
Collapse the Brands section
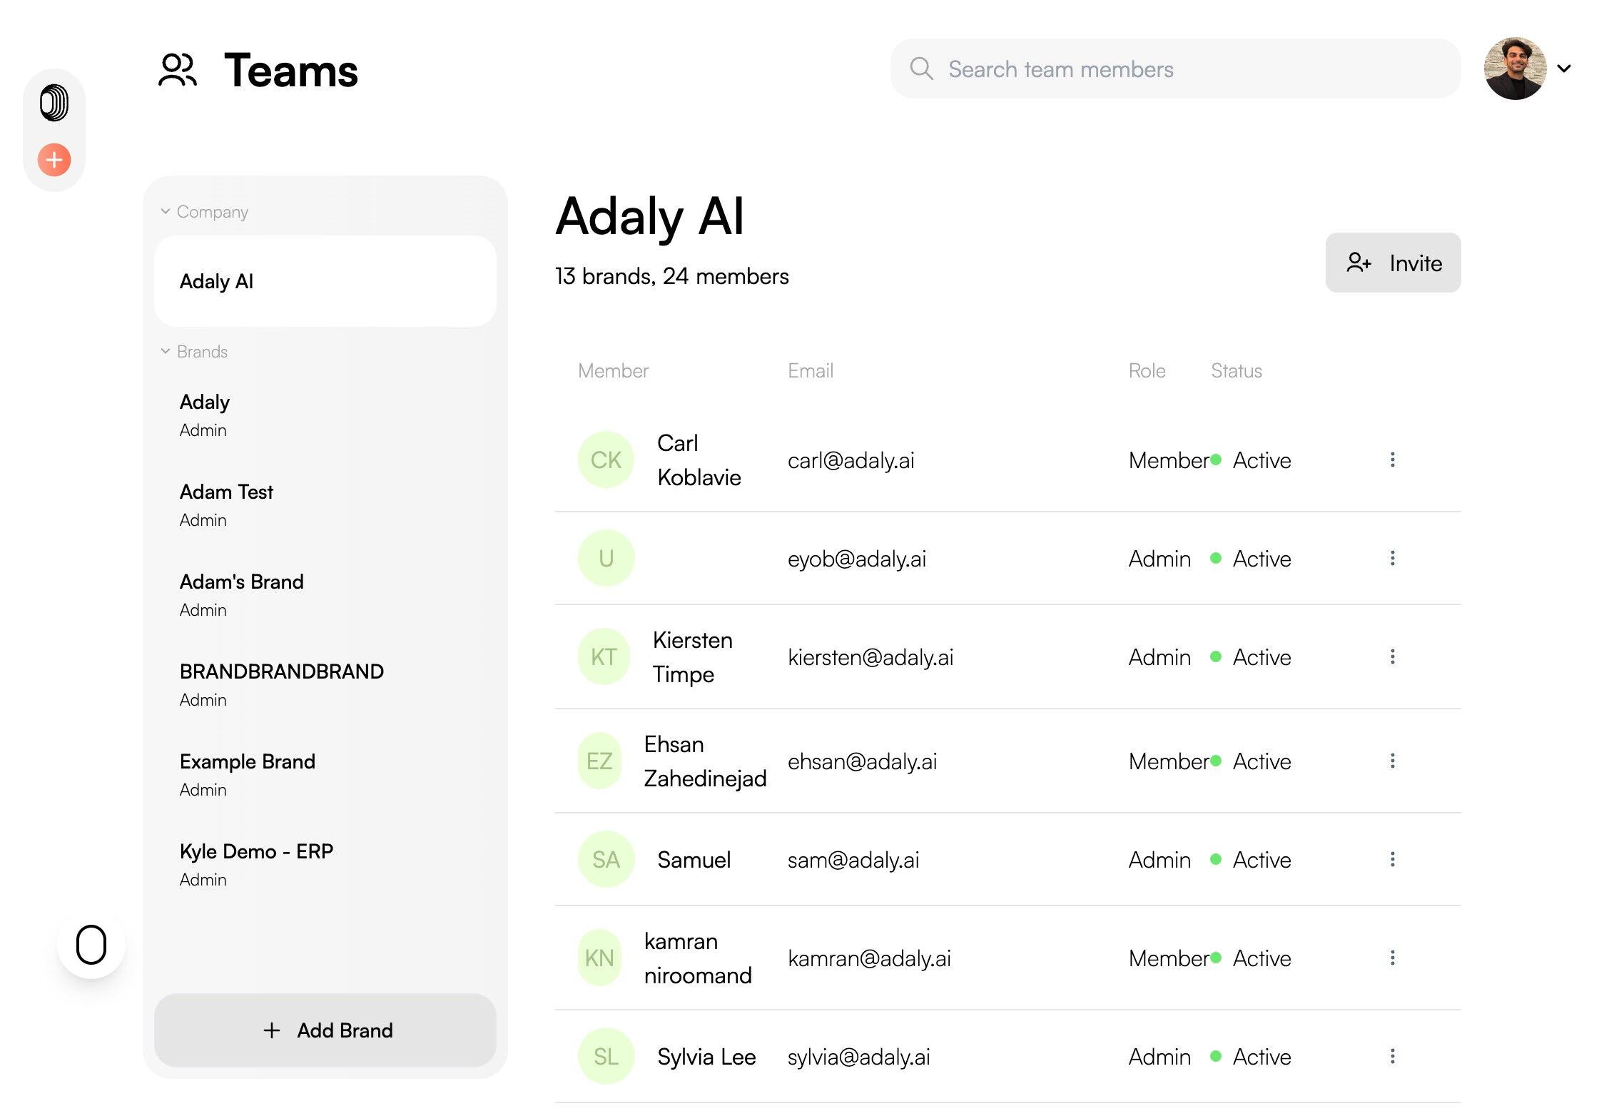(166, 352)
